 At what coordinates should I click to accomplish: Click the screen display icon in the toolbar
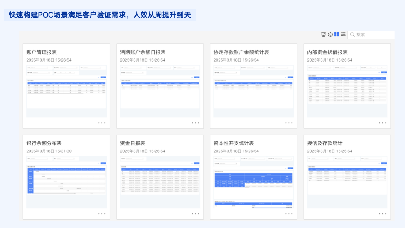[x=324, y=34]
